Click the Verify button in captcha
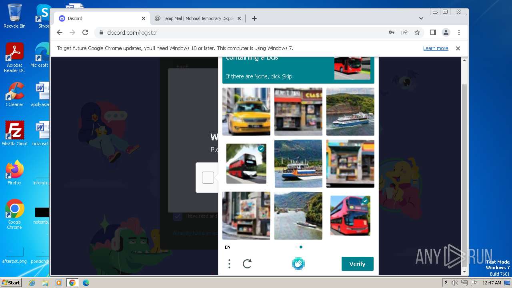The image size is (512, 288). pyautogui.click(x=357, y=264)
